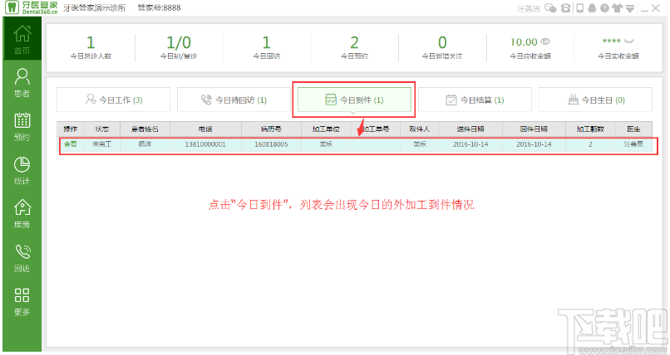Click the 管家号:8888 text
This screenshot has height=355, width=670.
pos(159,7)
